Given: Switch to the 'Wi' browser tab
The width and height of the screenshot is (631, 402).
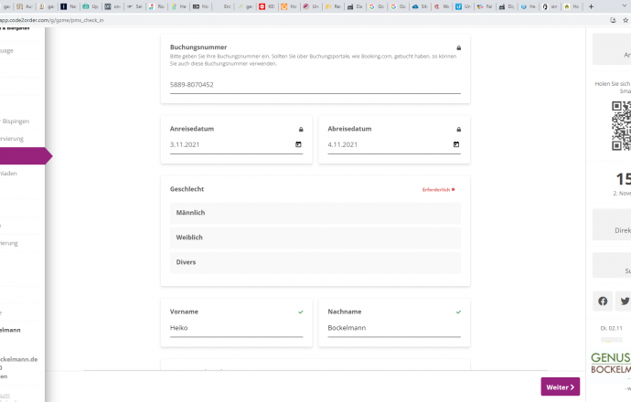Looking at the screenshot, I should click(x=442, y=6).
